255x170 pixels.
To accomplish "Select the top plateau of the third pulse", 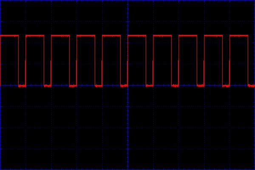I will (x=60, y=36).
